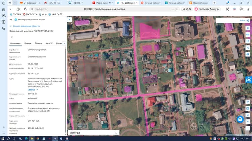Show more tabs with the arrow after Состав
The width and height of the screenshot is (252, 141).
click(64, 43)
